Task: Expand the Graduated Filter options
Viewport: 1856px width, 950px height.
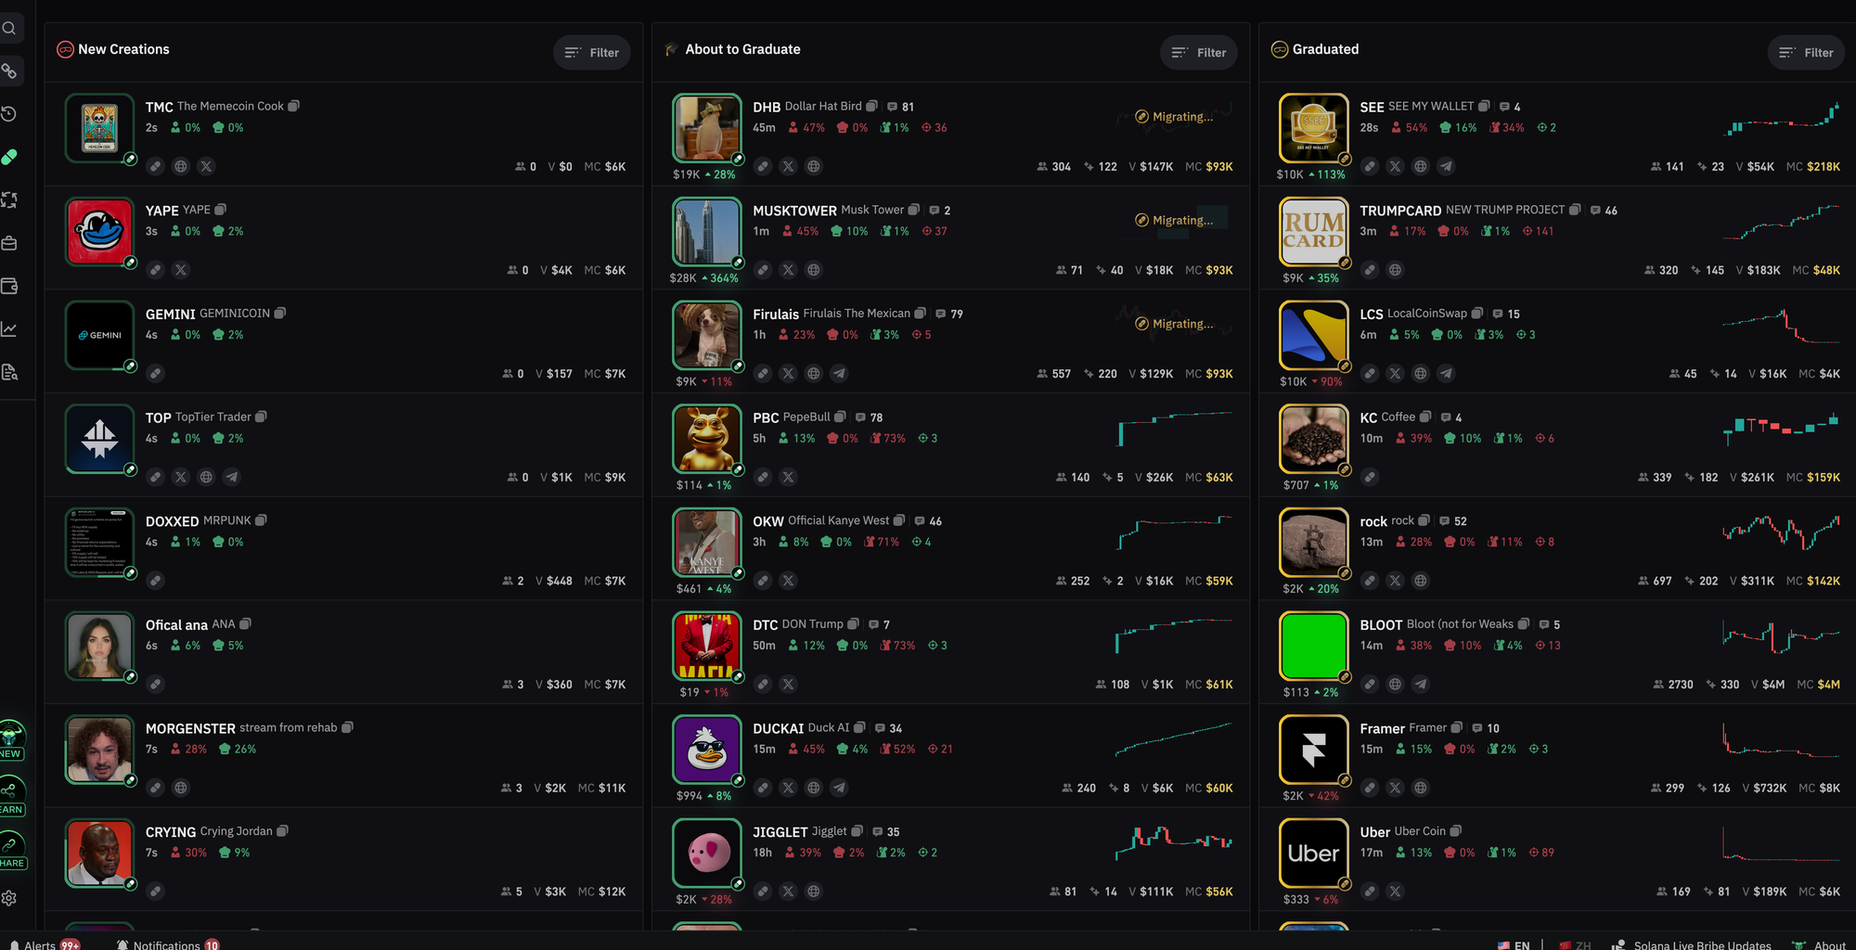Action: pyautogui.click(x=1806, y=53)
